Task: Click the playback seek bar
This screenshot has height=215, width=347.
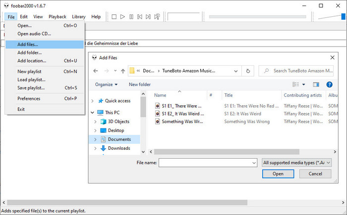Action: tap(257, 17)
